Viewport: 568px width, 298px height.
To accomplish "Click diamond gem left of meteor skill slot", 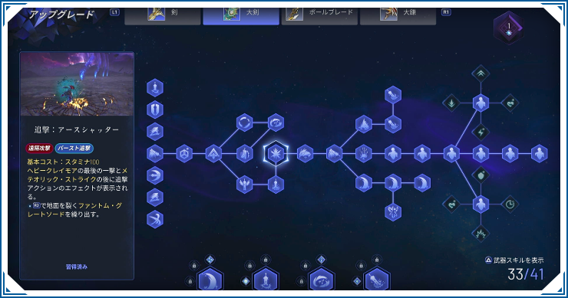I will point(357,281).
